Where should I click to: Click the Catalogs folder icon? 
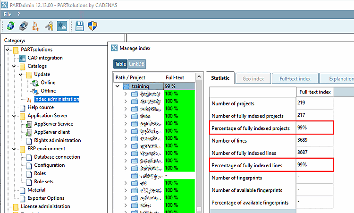(x=22, y=67)
